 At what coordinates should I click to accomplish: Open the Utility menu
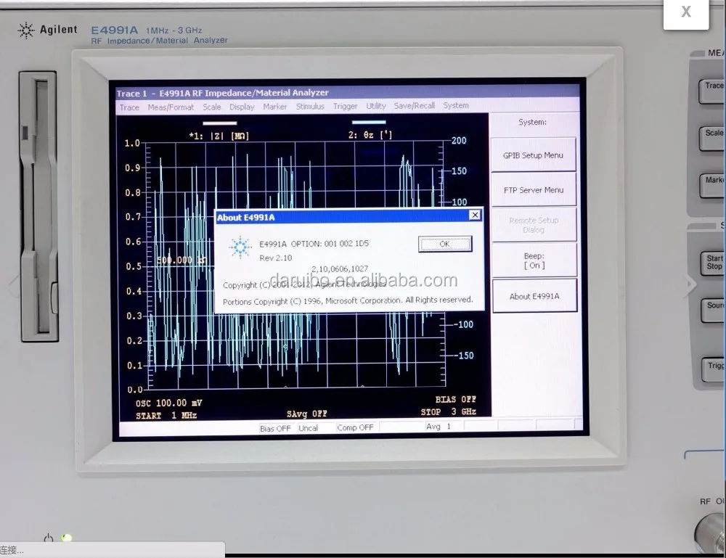point(376,106)
